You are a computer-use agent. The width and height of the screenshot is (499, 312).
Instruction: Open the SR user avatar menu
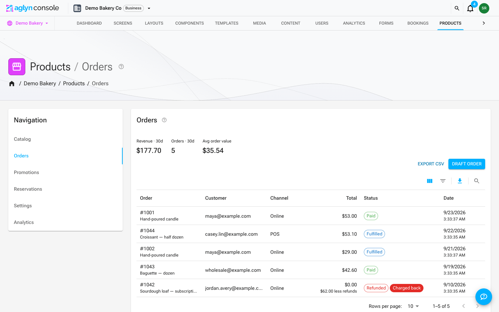484,8
